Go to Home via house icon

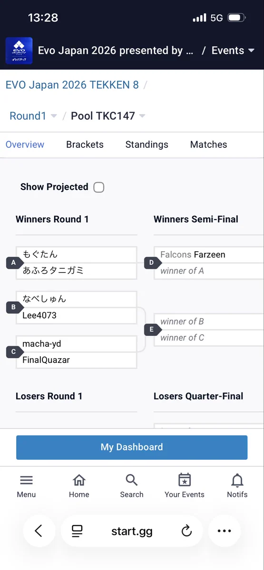tap(79, 480)
